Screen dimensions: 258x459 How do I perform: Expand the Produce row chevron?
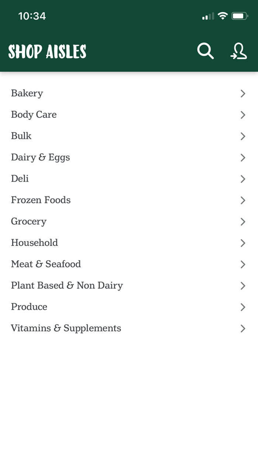(243, 307)
